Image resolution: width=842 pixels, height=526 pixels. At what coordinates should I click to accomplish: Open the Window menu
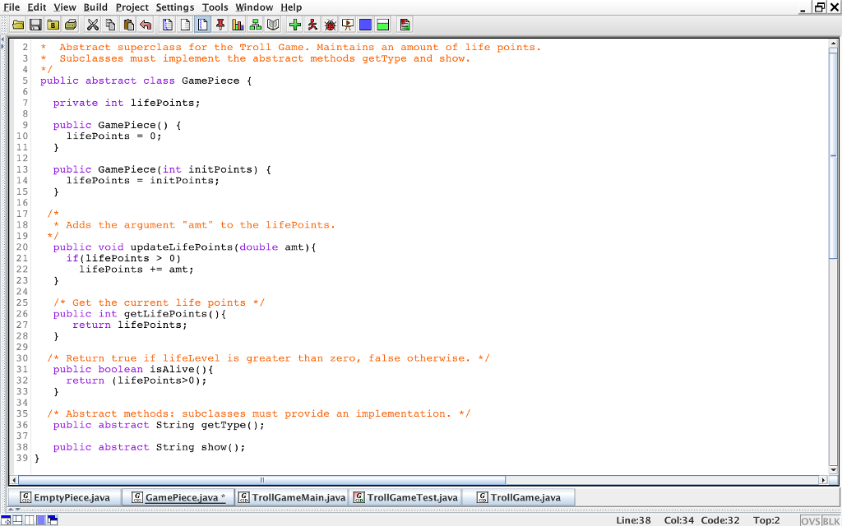coord(254,7)
